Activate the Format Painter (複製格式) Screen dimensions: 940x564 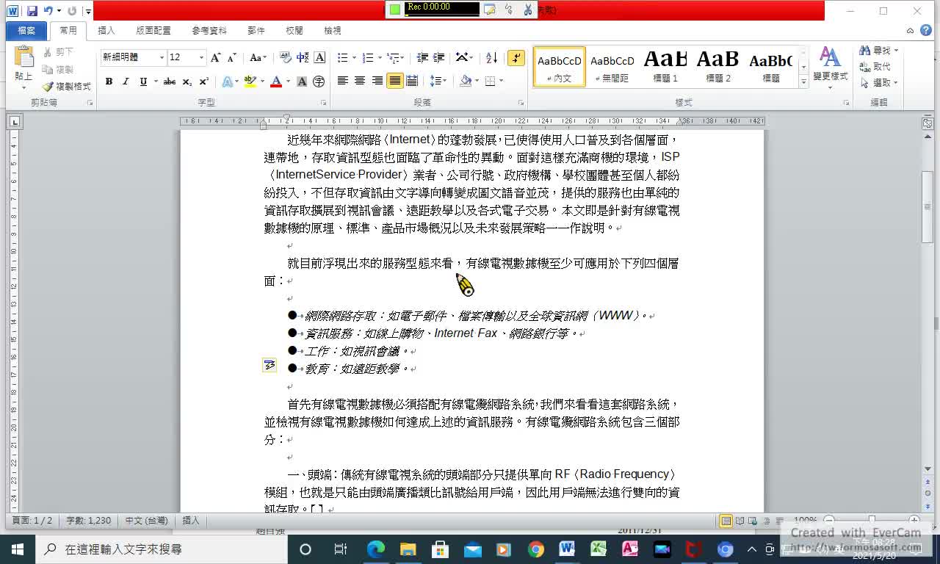point(67,86)
